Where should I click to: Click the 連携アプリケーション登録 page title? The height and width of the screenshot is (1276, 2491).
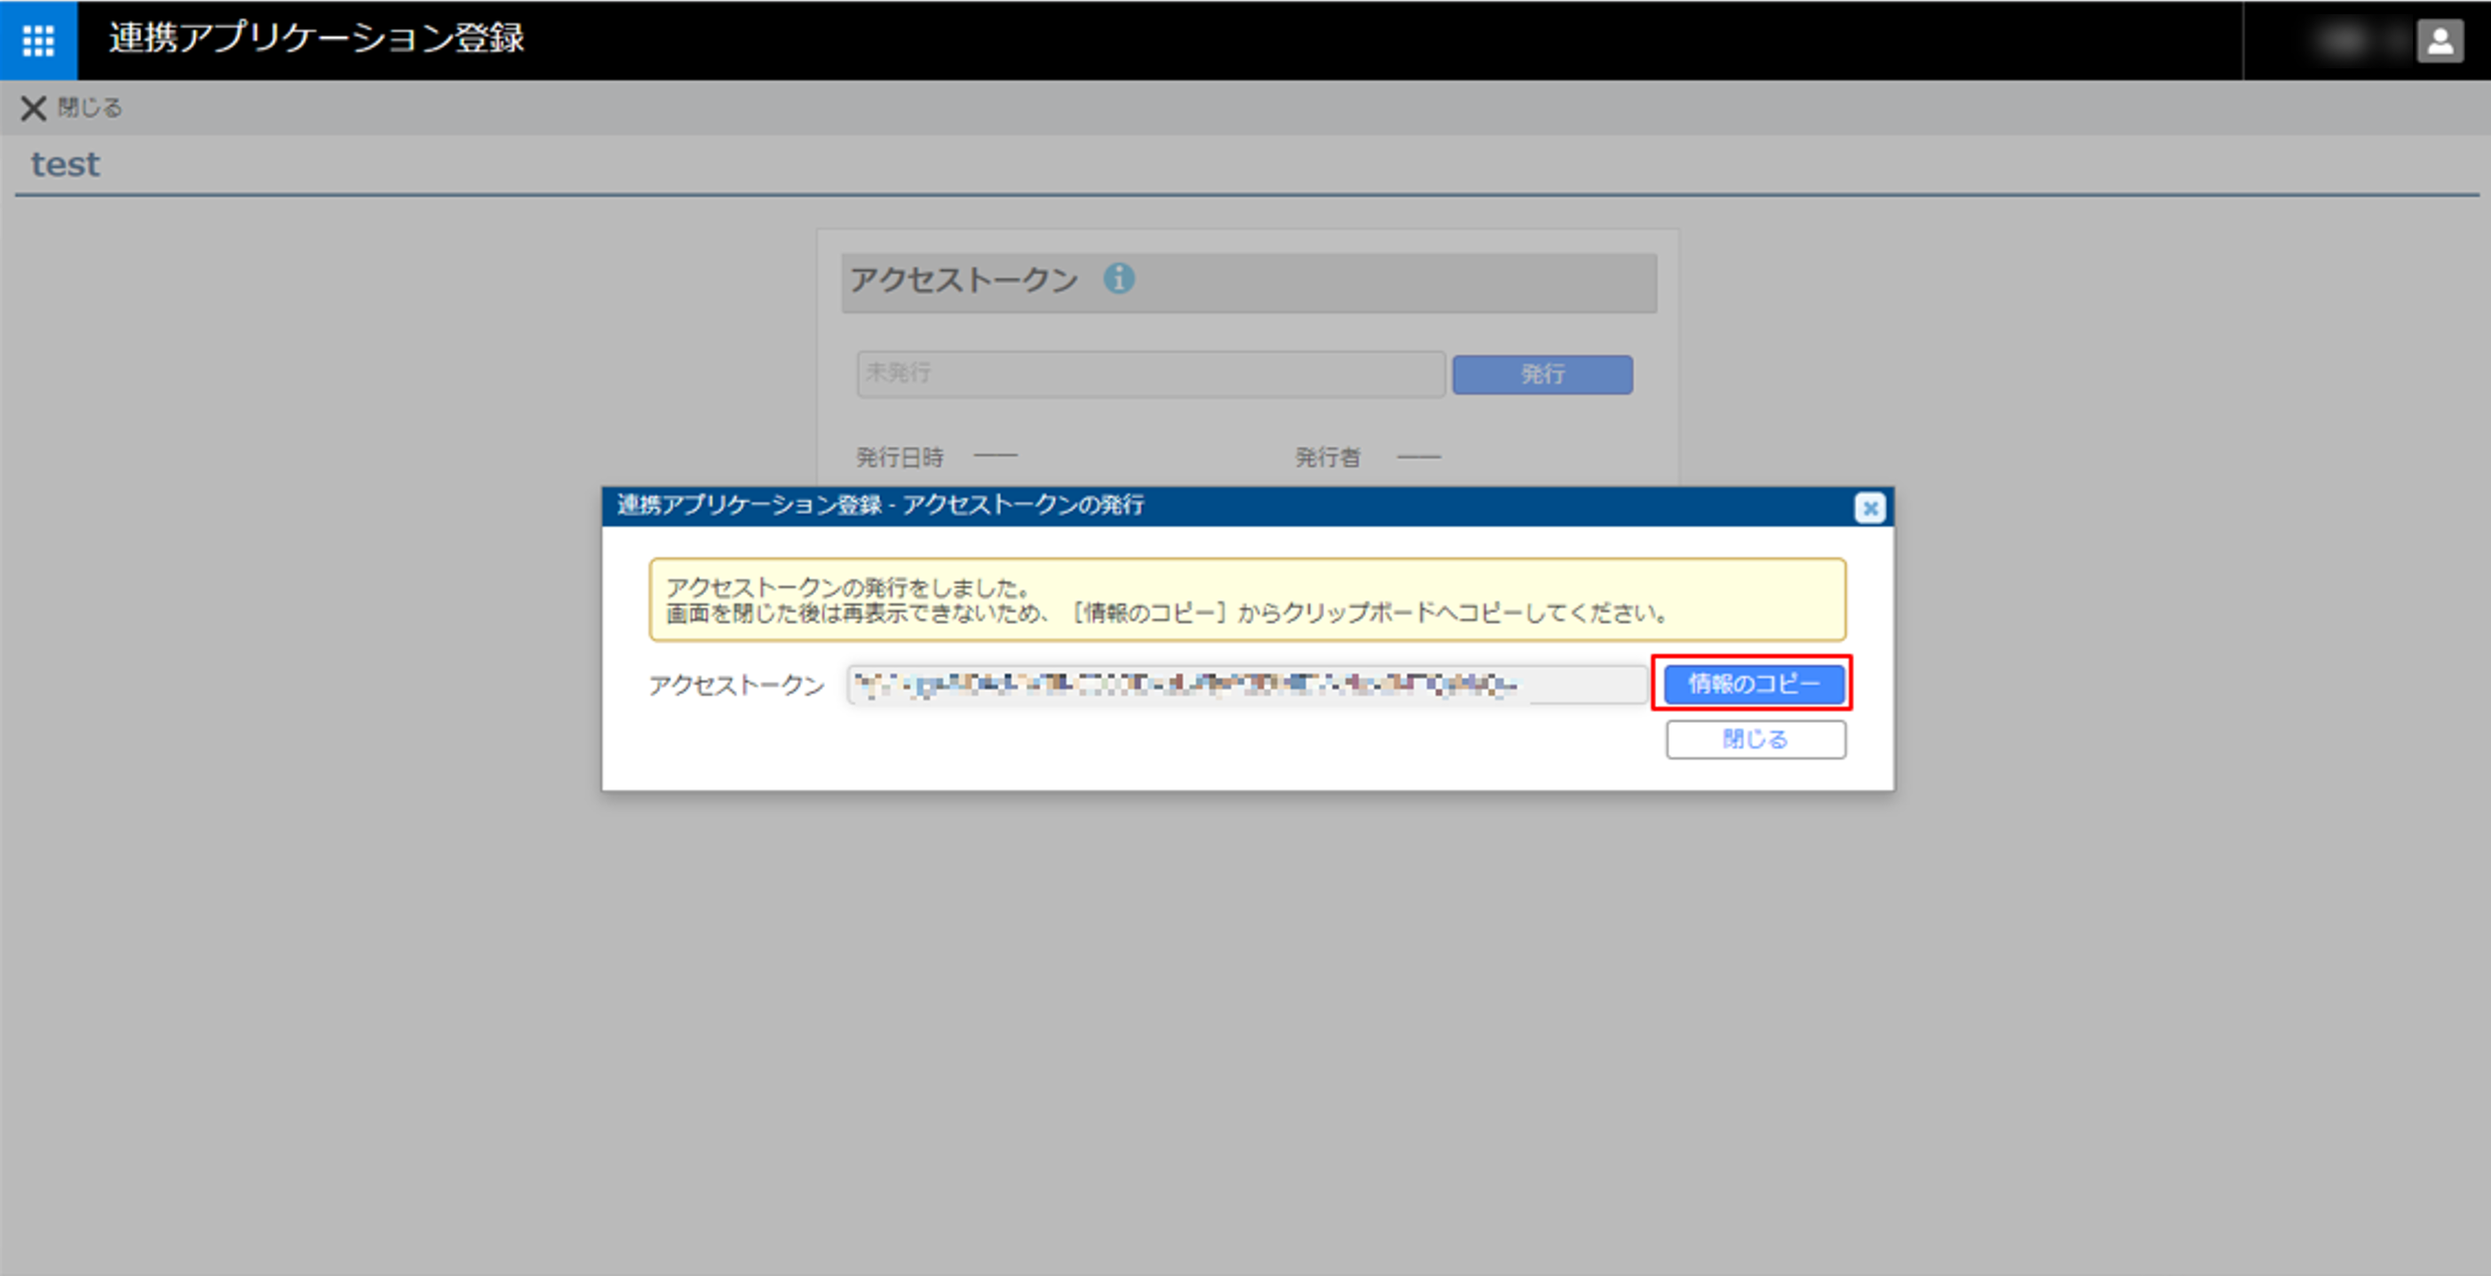pos(316,37)
